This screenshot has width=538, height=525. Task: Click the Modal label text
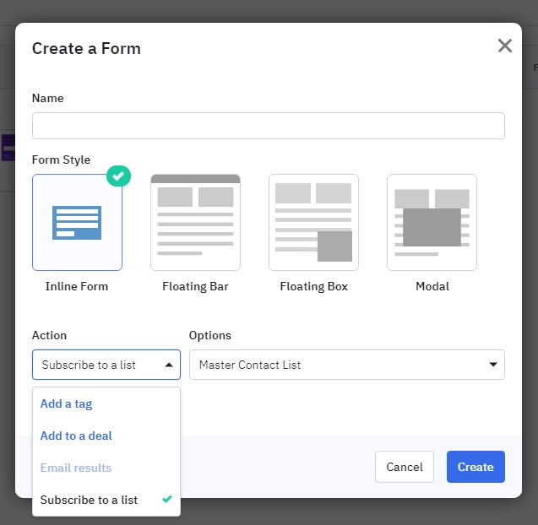click(x=432, y=286)
